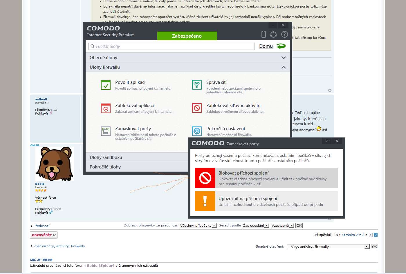406x274 pixels.
Task: Click the Pokročilá nastavení gear icon
Action: click(197, 131)
